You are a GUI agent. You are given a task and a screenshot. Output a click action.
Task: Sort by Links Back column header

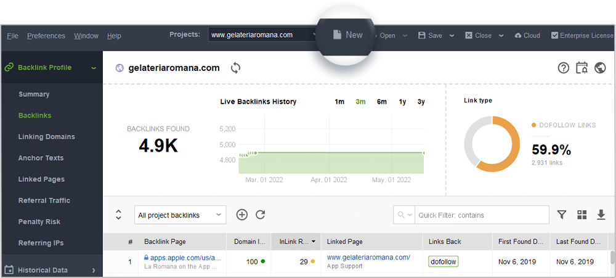pyautogui.click(x=458, y=242)
